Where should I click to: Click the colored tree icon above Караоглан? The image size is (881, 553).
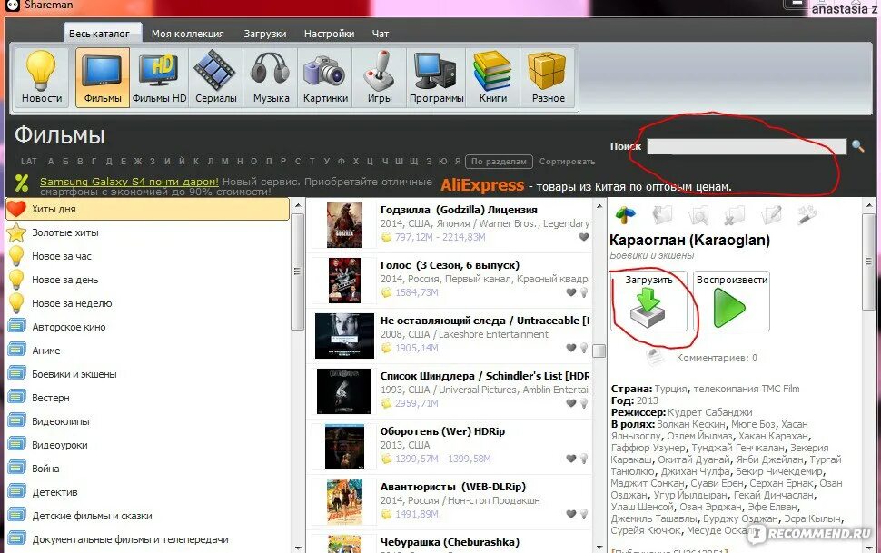[x=626, y=214]
